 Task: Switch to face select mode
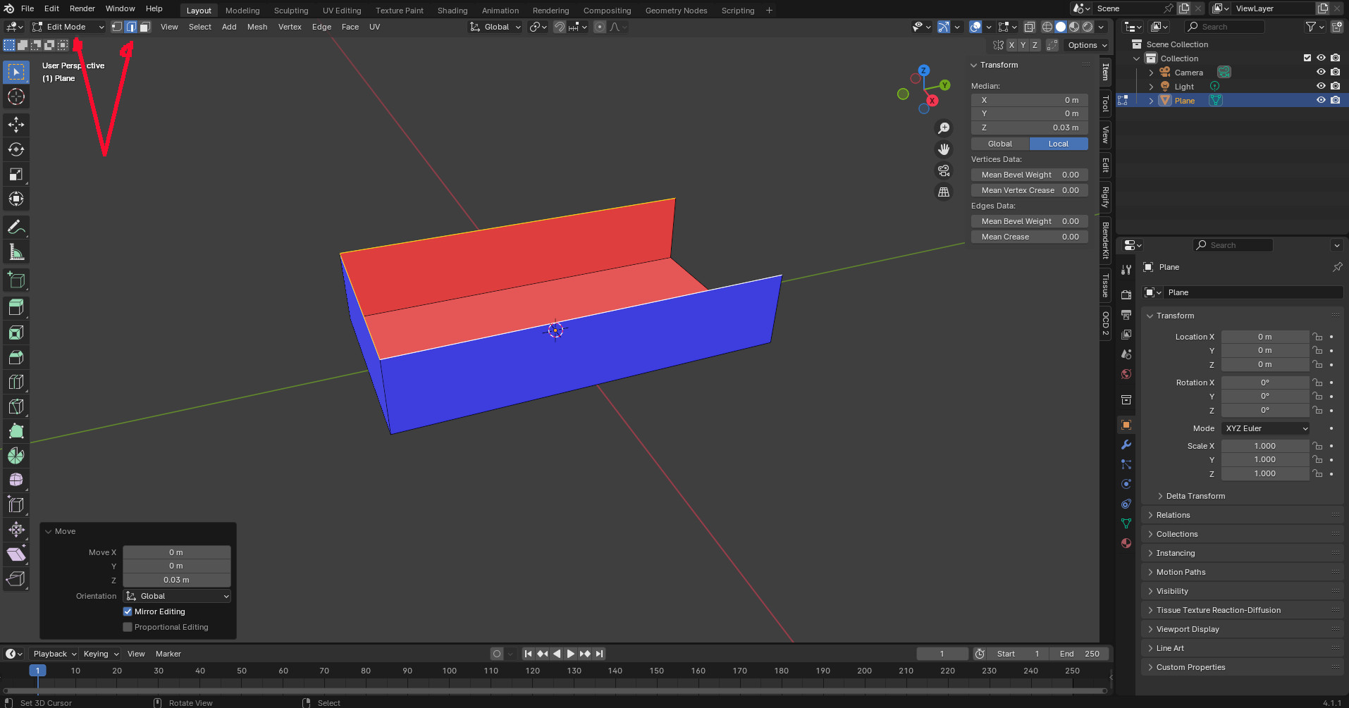click(144, 27)
